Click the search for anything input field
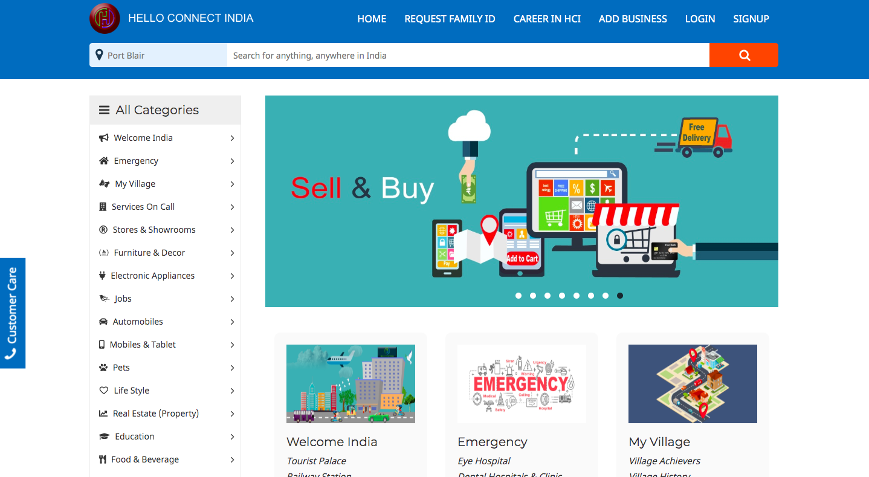 pos(468,55)
